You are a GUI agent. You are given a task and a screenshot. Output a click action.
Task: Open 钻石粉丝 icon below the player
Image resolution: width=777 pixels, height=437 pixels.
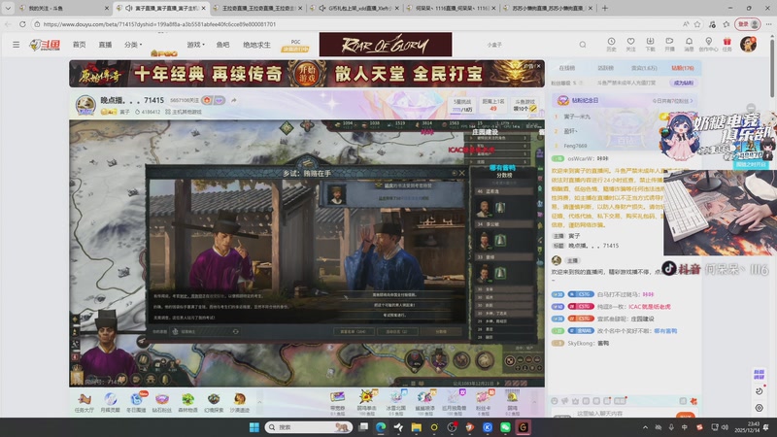[x=162, y=403]
